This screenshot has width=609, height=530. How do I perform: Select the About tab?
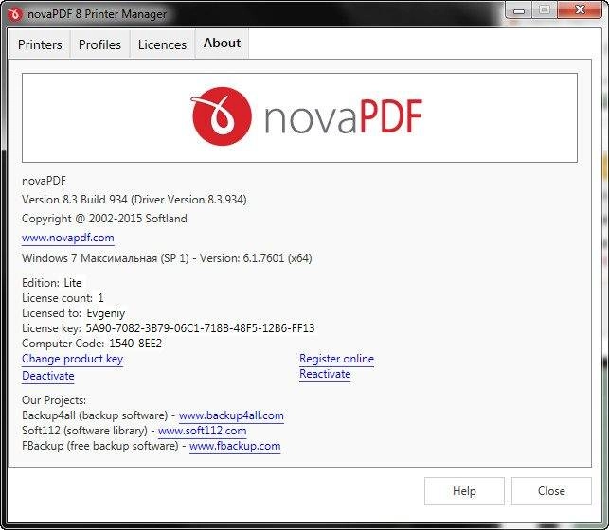pyautogui.click(x=223, y=44)
